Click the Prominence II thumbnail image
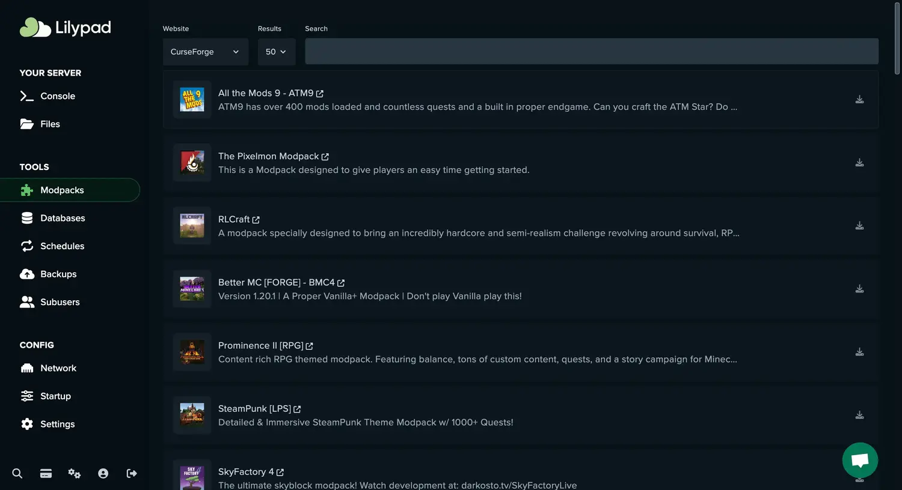This screenshot has height=490, width=902. pos(192,352)
